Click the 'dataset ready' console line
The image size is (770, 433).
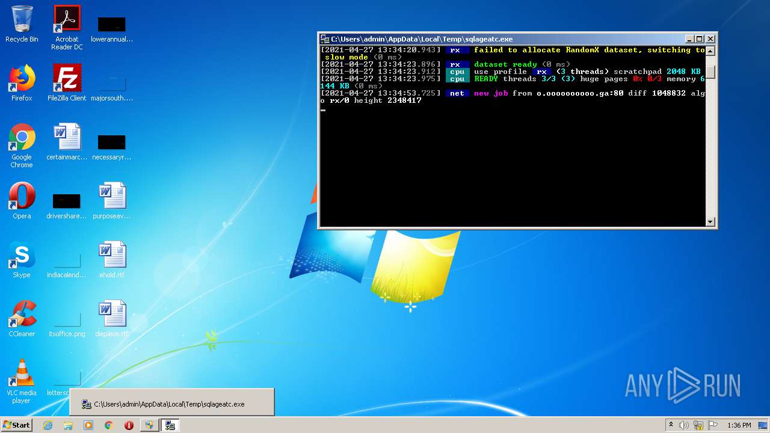coord(445,64)
